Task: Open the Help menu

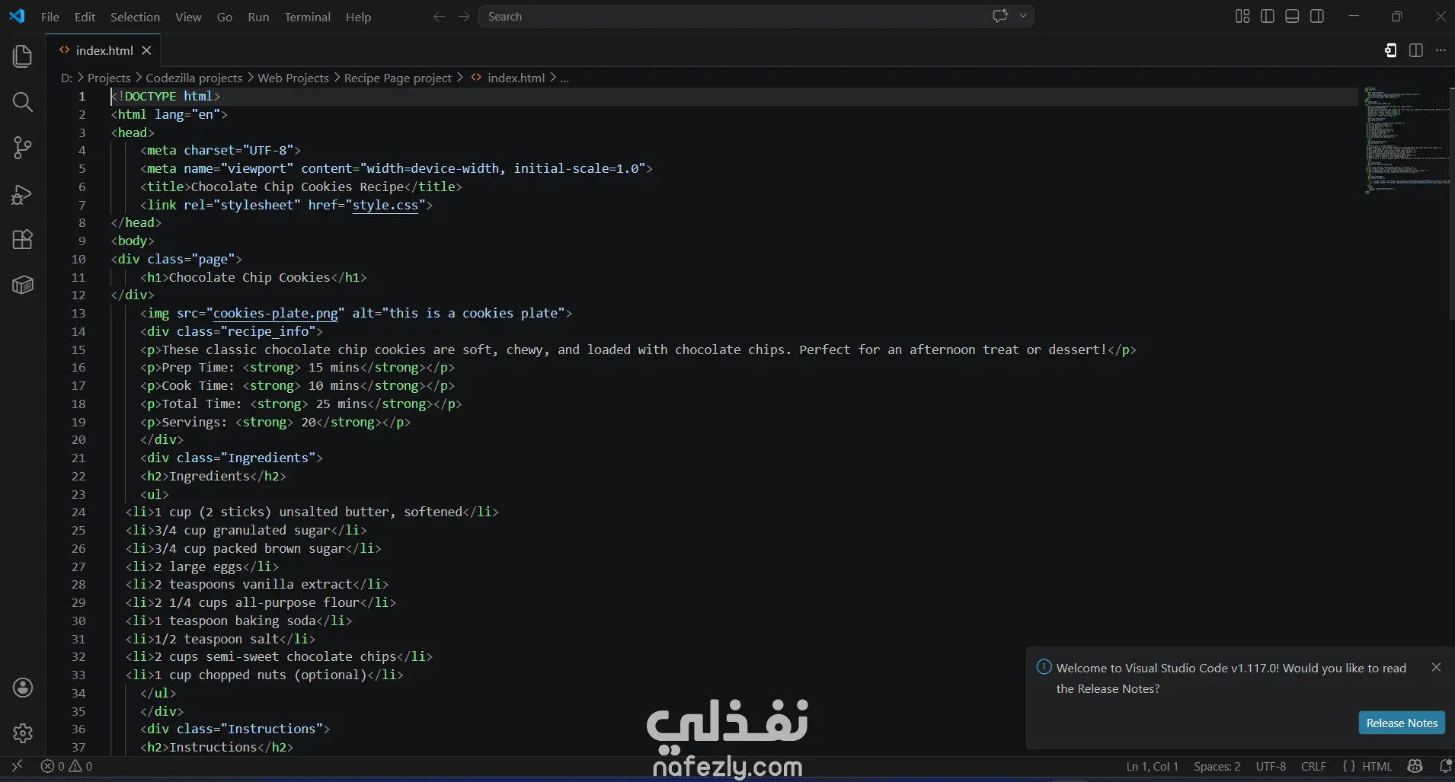Action: coord(358,16)
